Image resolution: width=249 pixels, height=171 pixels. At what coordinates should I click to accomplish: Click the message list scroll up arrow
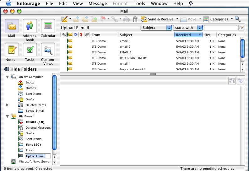pos(242,64)
